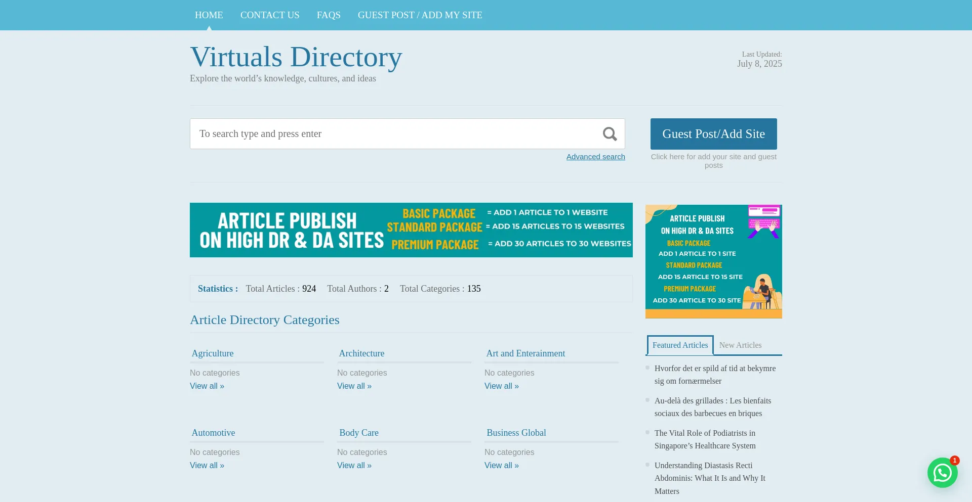
Task: Open article Au-delà des grillades
Action: coord(713,407)
